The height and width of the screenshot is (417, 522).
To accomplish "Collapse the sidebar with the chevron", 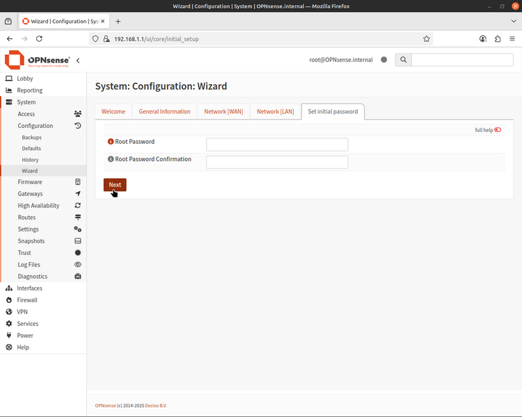I will 78,60.
